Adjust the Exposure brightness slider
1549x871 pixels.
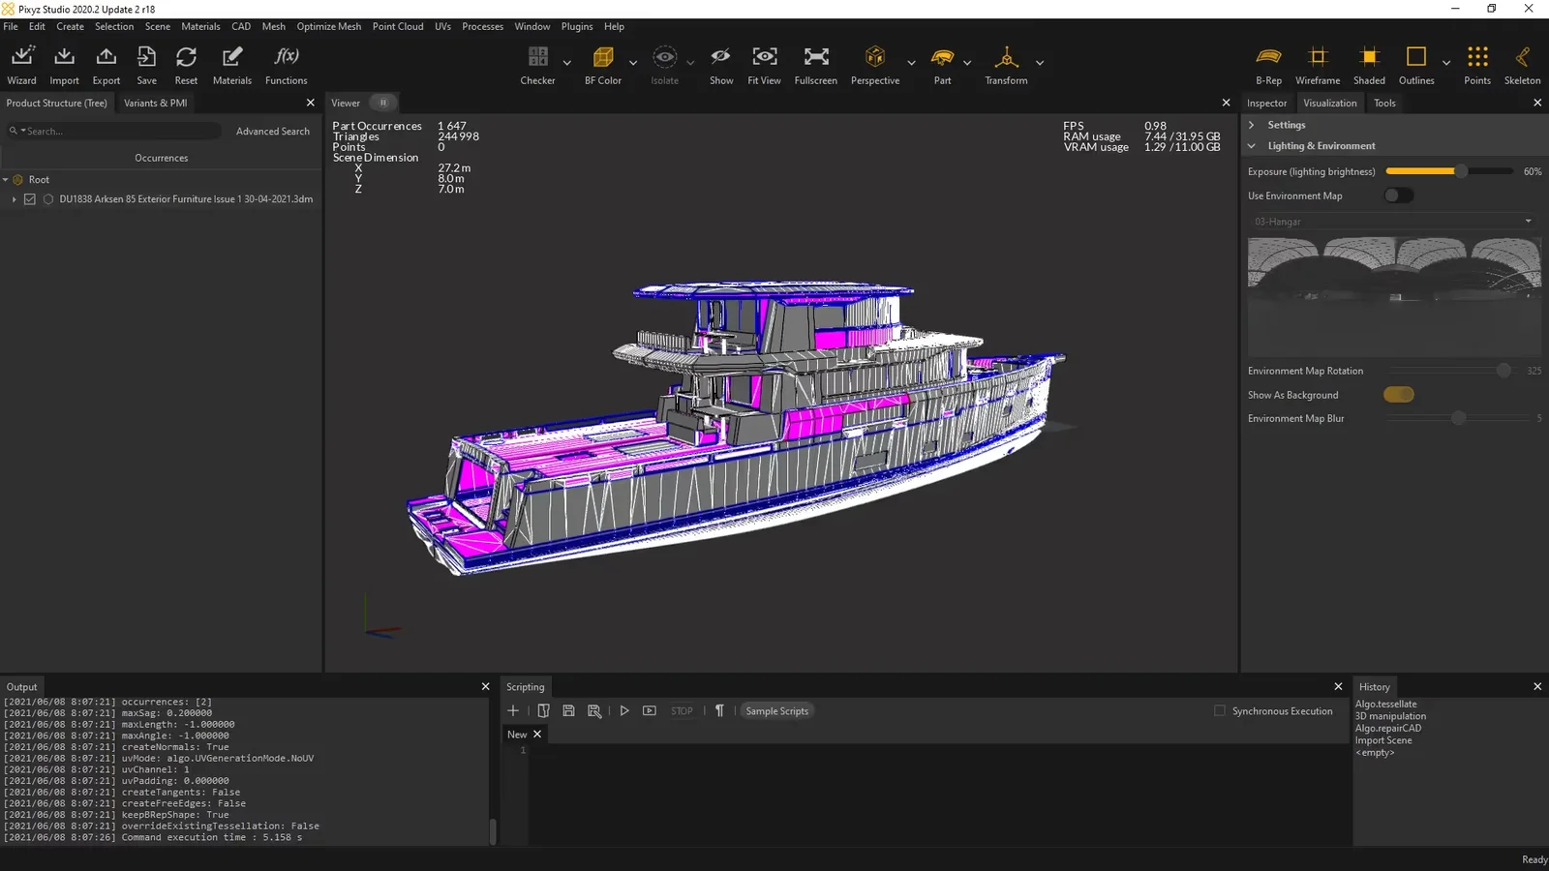1450,171
